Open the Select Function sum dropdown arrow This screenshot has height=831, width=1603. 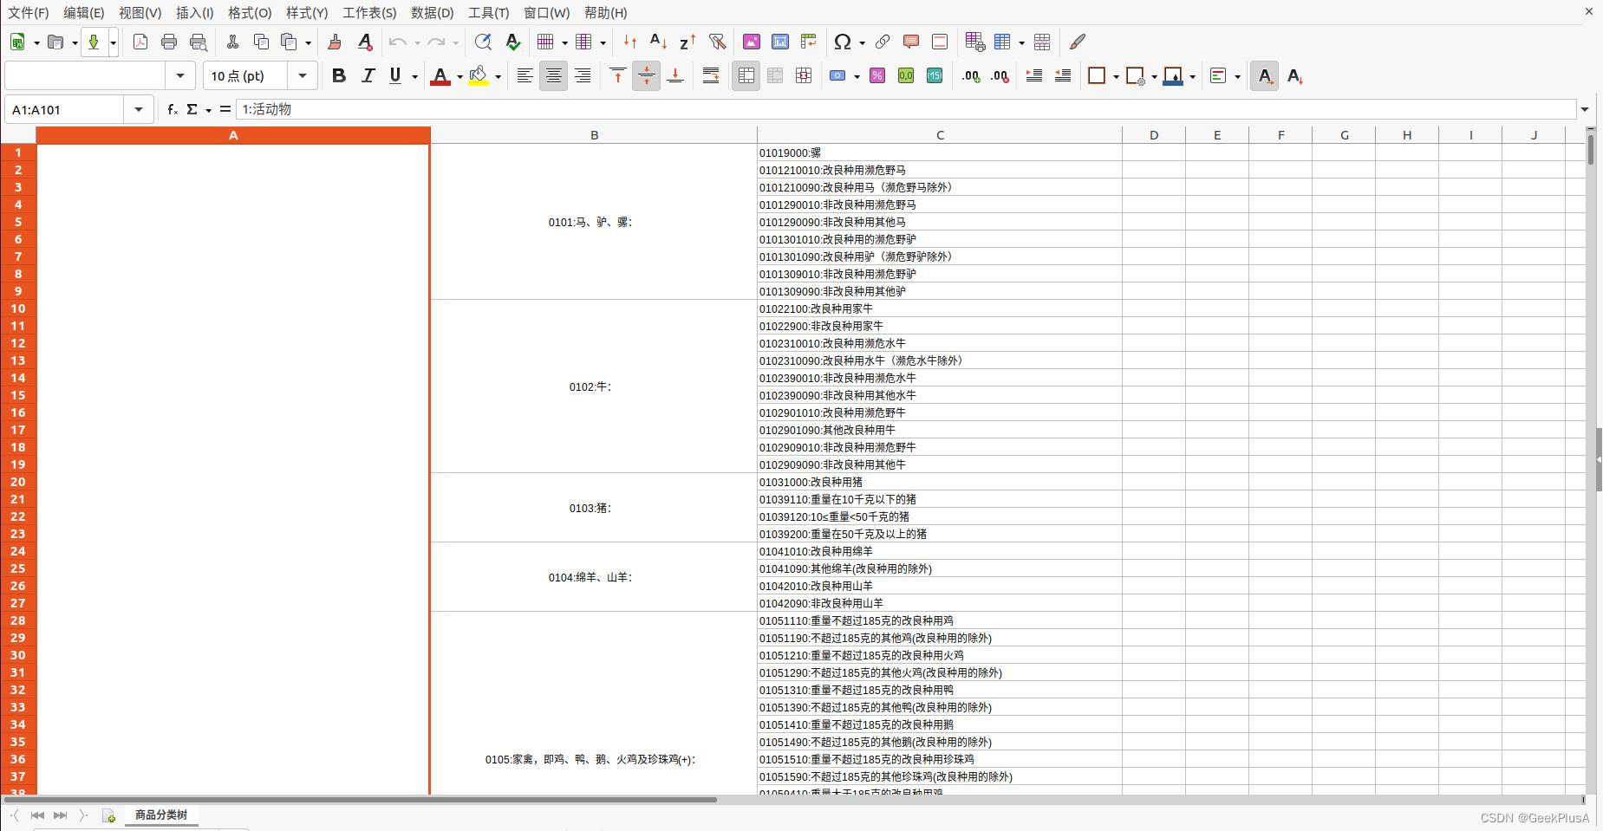(208, 110)
